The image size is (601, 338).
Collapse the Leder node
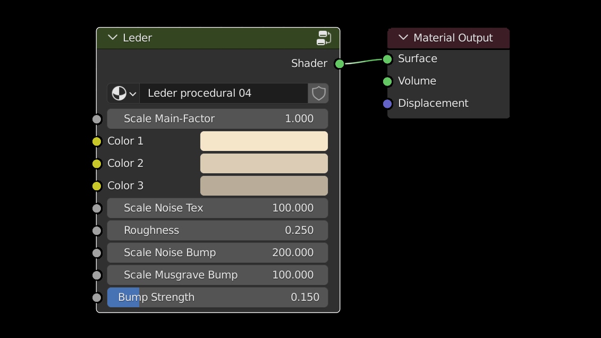click(x=112, y=38)
